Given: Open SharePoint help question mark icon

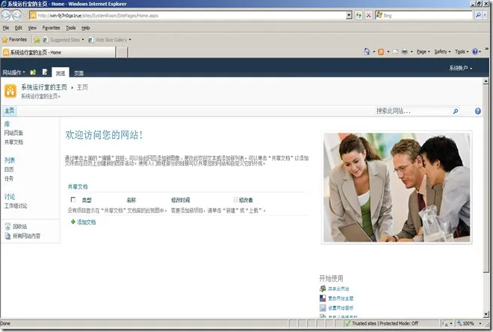Looking at the screenshot, I should [477, 111].
